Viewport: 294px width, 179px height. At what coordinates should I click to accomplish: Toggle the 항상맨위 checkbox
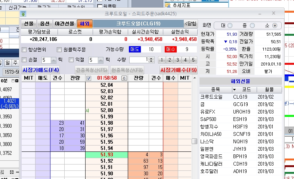(24, 50)
